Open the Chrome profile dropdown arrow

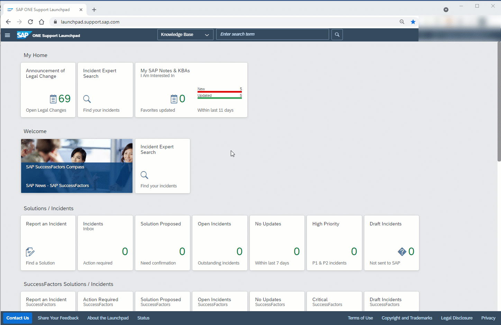click(x=446, y=10)
